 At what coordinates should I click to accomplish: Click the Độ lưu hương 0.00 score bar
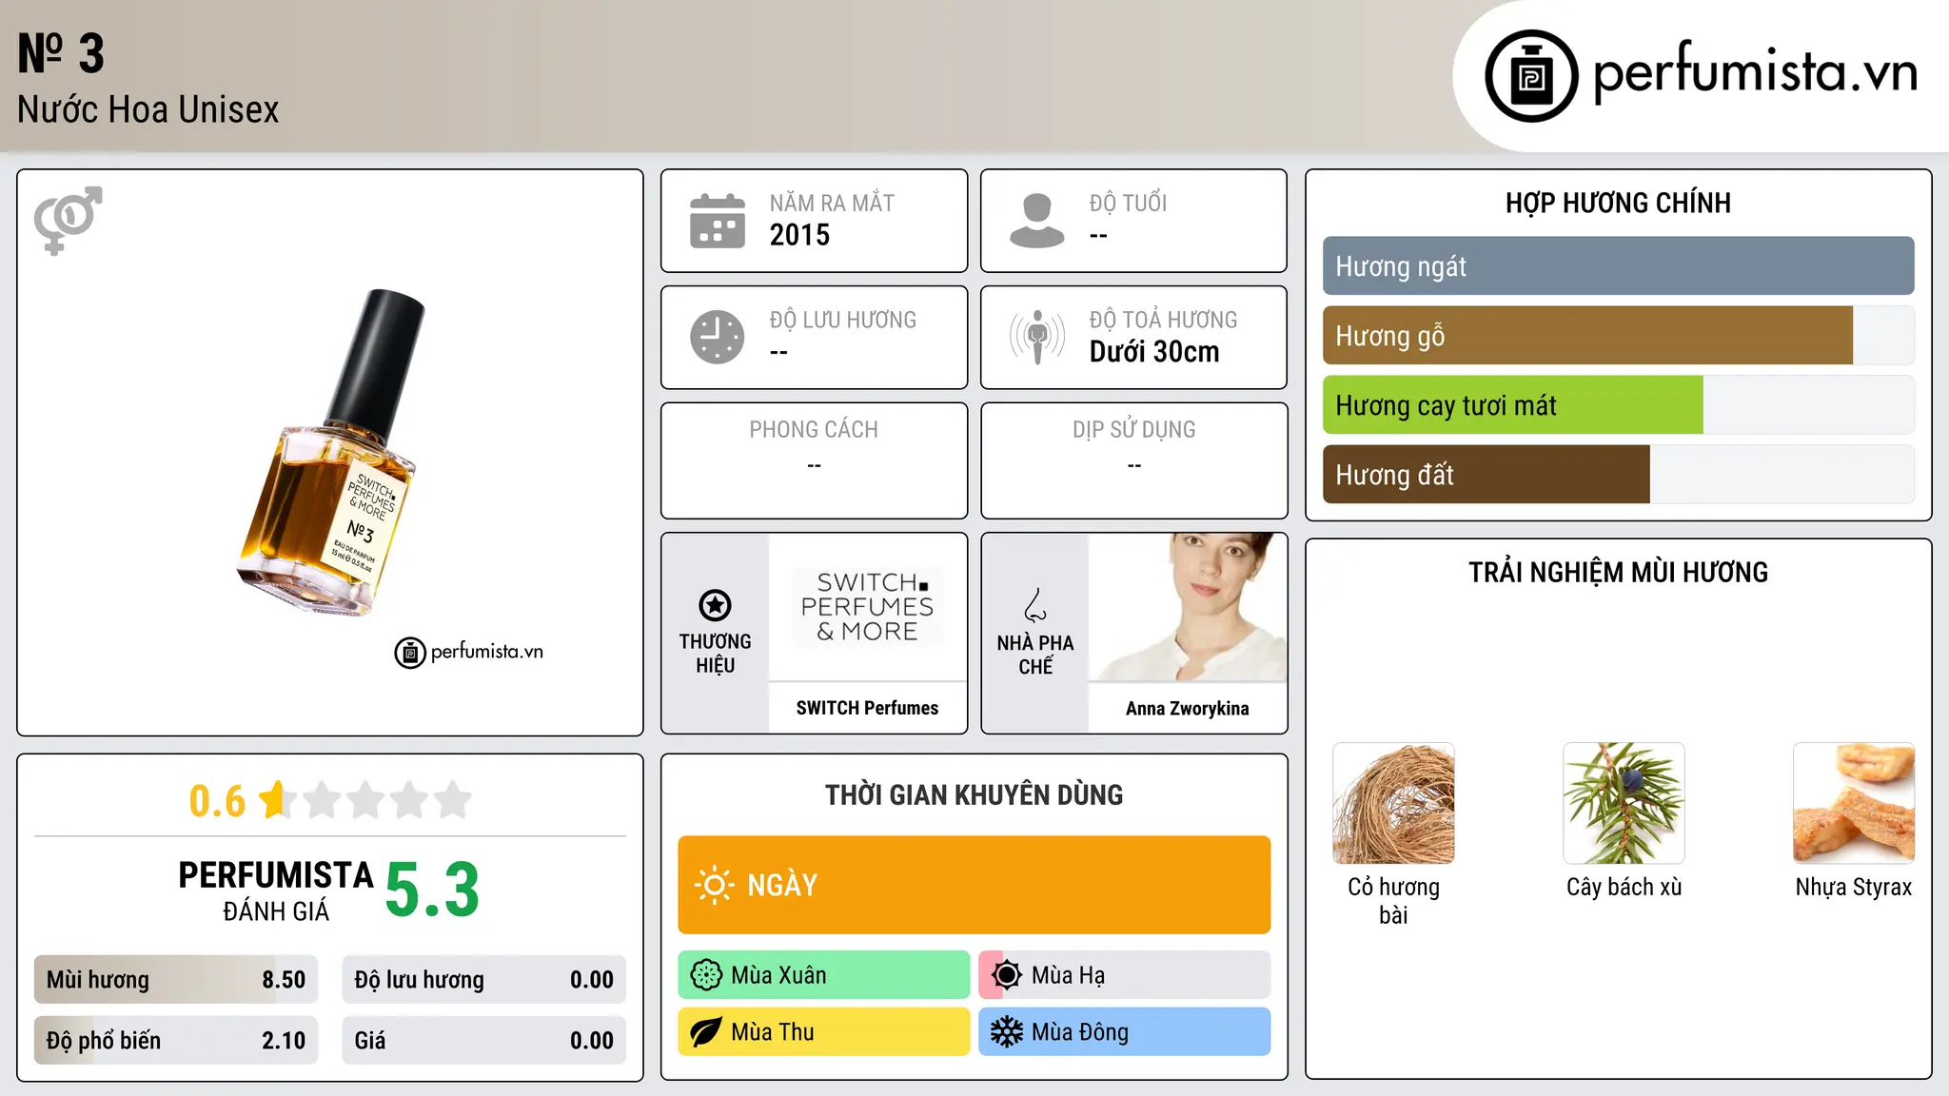(484, 980)
